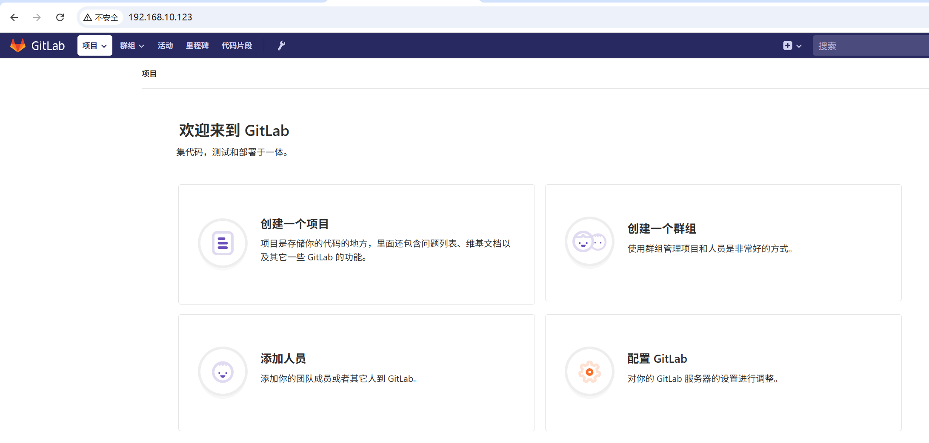Click text 使用群组管理项目和人员是非常好的方式。
The width and height of the screenshot is (929, 443).
click(711, 248)
